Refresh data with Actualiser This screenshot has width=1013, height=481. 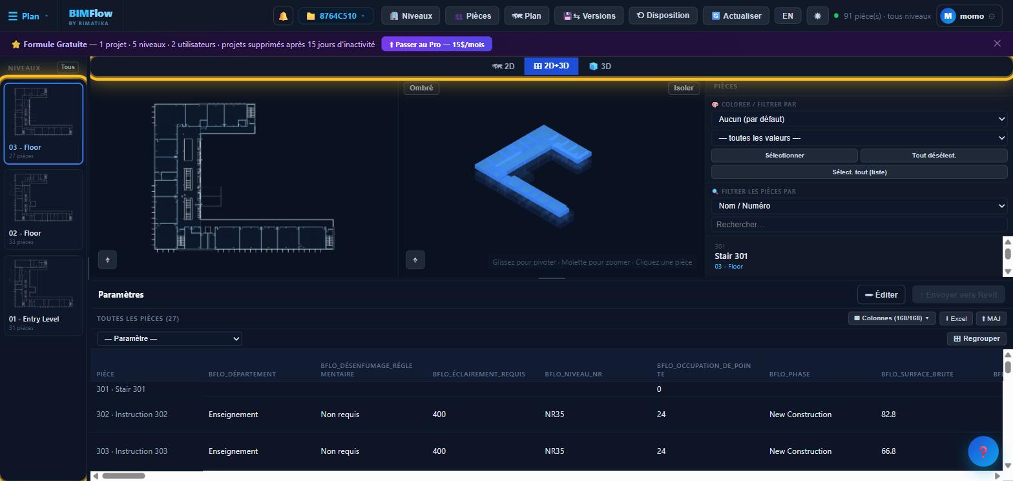[x=736, y=15]
